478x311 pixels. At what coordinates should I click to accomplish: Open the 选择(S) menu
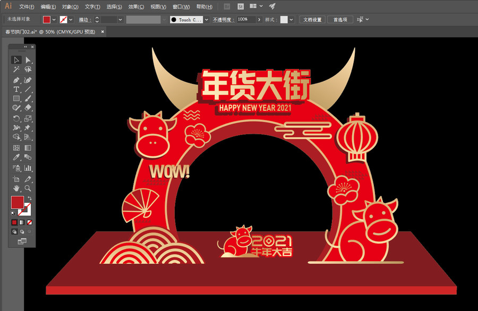coord(114,6)
